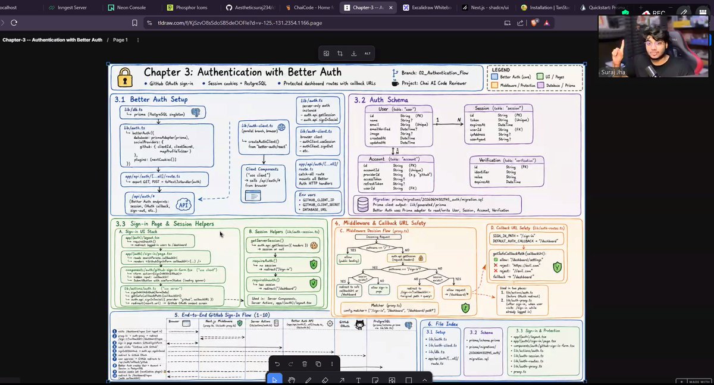Click the 'Branch: 02_Authentication_Flow' text
The image size is (714, 385).
pyautogui.click(x=435, y=73)
